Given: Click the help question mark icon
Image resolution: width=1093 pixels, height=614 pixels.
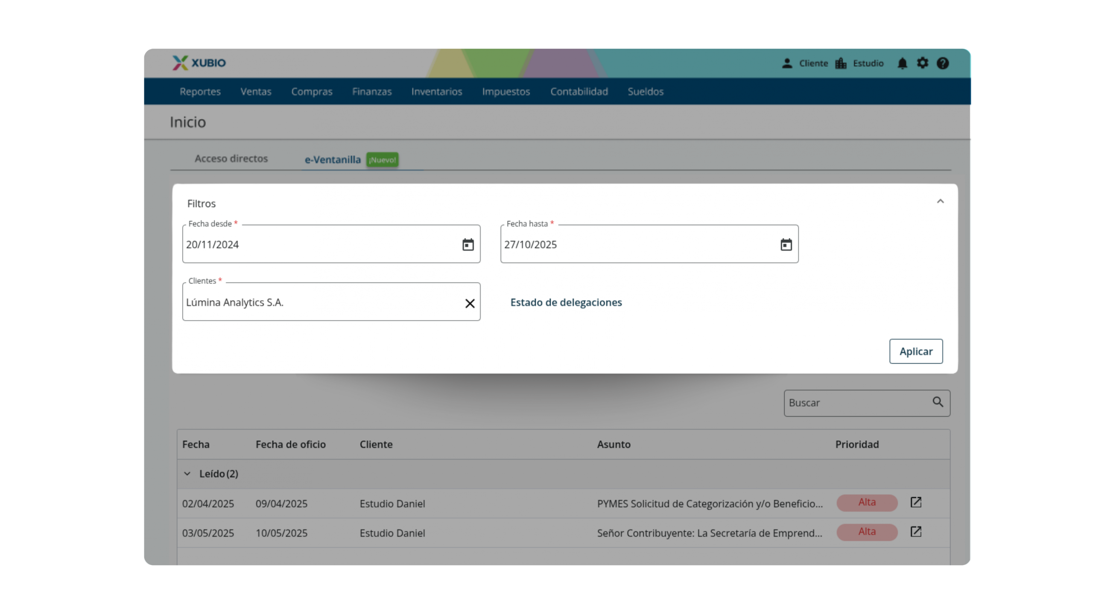Looking at the screenshot, I should 943,64.
